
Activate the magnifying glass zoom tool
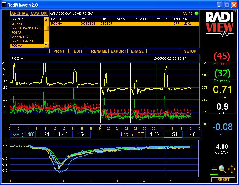(x=223, y=169)
